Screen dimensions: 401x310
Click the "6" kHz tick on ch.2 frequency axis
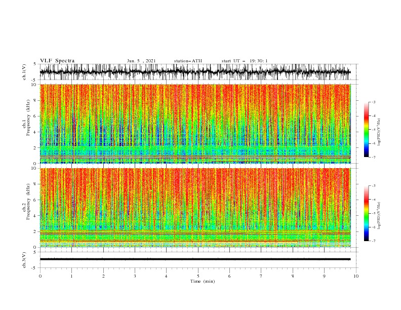coord(35,200)
